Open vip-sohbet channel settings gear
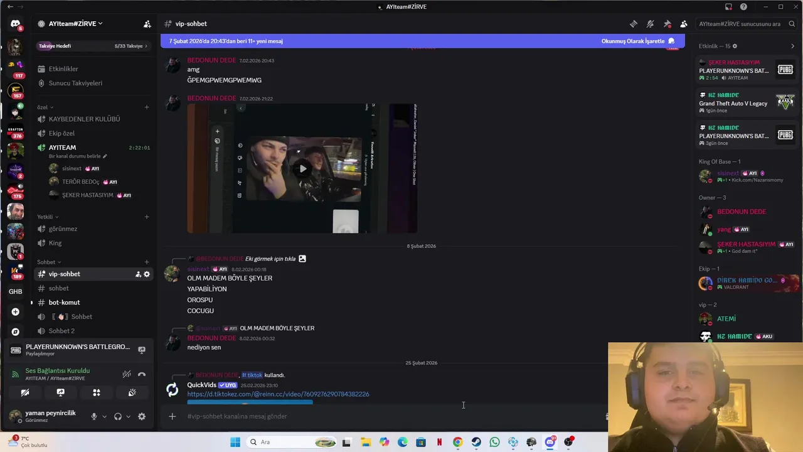803x452 pixels. coord(147,274)
